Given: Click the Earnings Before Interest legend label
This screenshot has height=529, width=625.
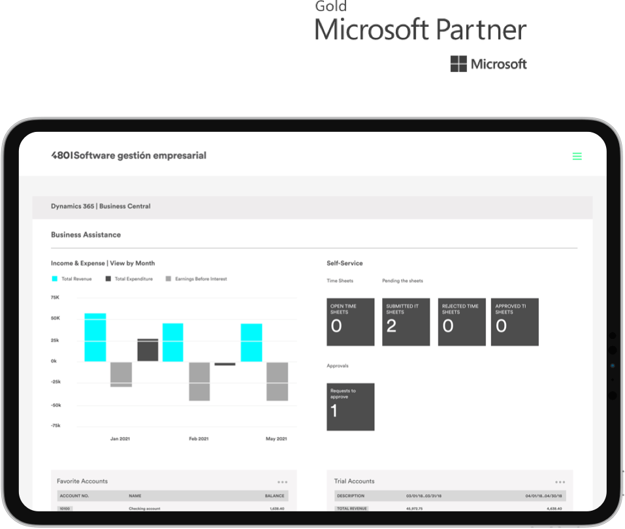Looking at the screenshot, I should (201, 279).
